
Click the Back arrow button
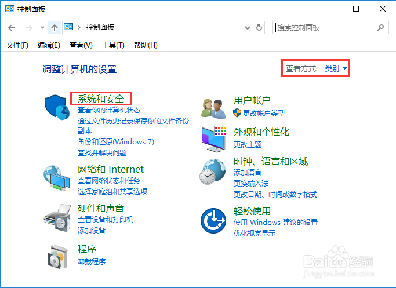(x=12, y=27)
